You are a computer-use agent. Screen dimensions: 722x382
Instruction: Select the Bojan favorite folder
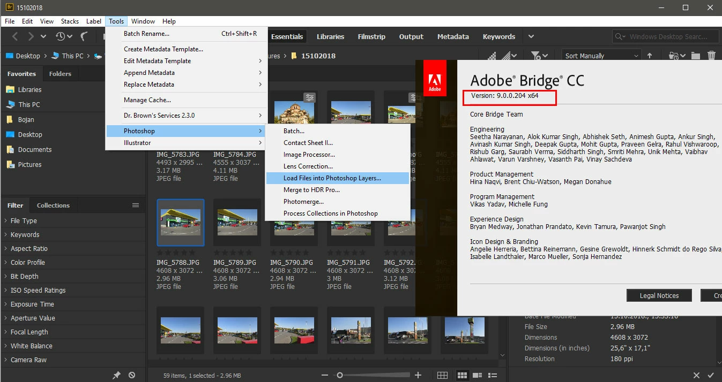(26, 120)
